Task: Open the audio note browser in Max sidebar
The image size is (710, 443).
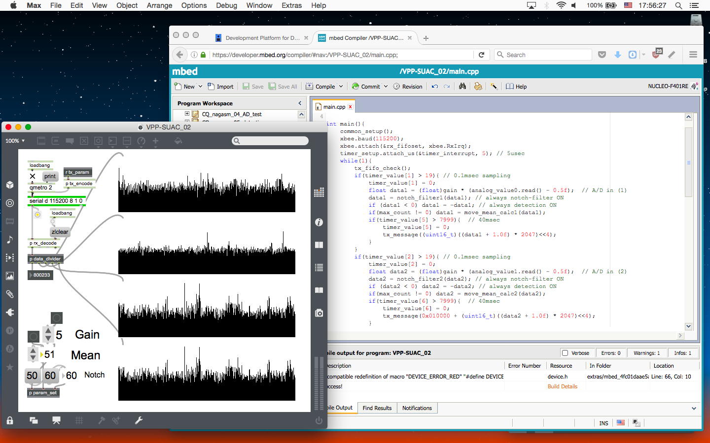Action: tap(10, 240)
